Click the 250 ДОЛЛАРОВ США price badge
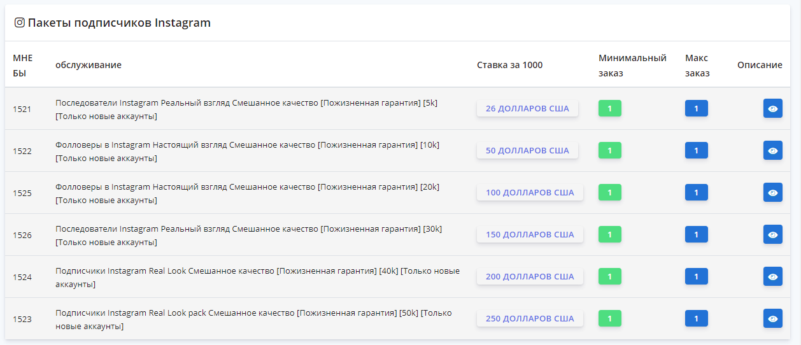 pos(530,318)
